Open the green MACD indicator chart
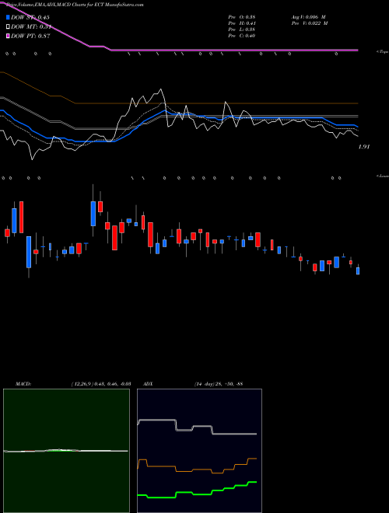 (x=66, y=451)
